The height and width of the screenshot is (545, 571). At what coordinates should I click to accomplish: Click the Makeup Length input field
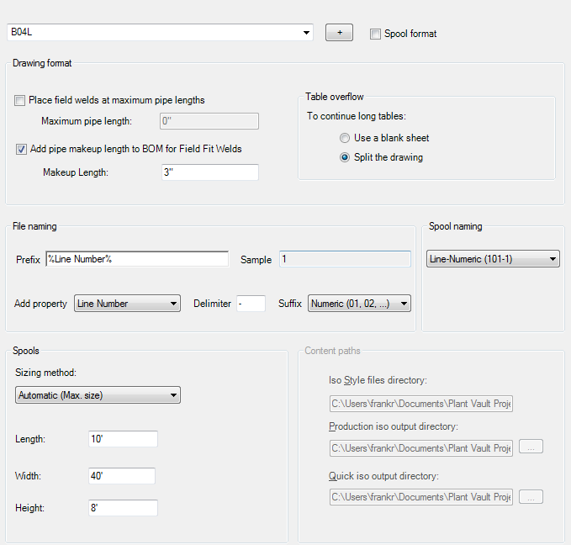209,172
